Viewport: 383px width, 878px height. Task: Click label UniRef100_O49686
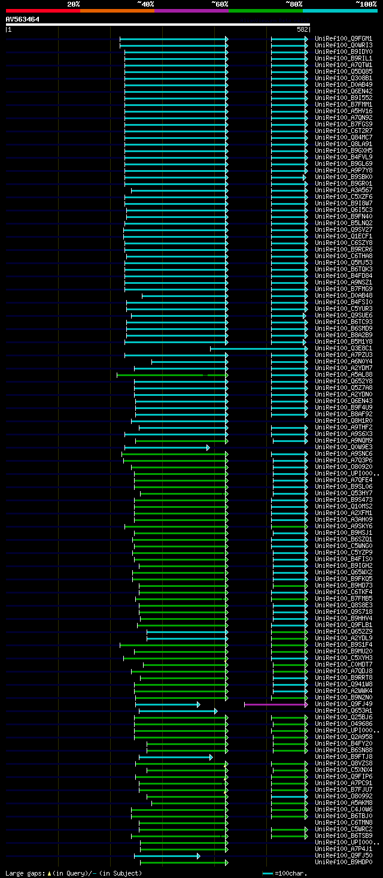[344, 724]
